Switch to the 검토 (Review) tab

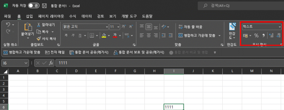click(101, 16)
